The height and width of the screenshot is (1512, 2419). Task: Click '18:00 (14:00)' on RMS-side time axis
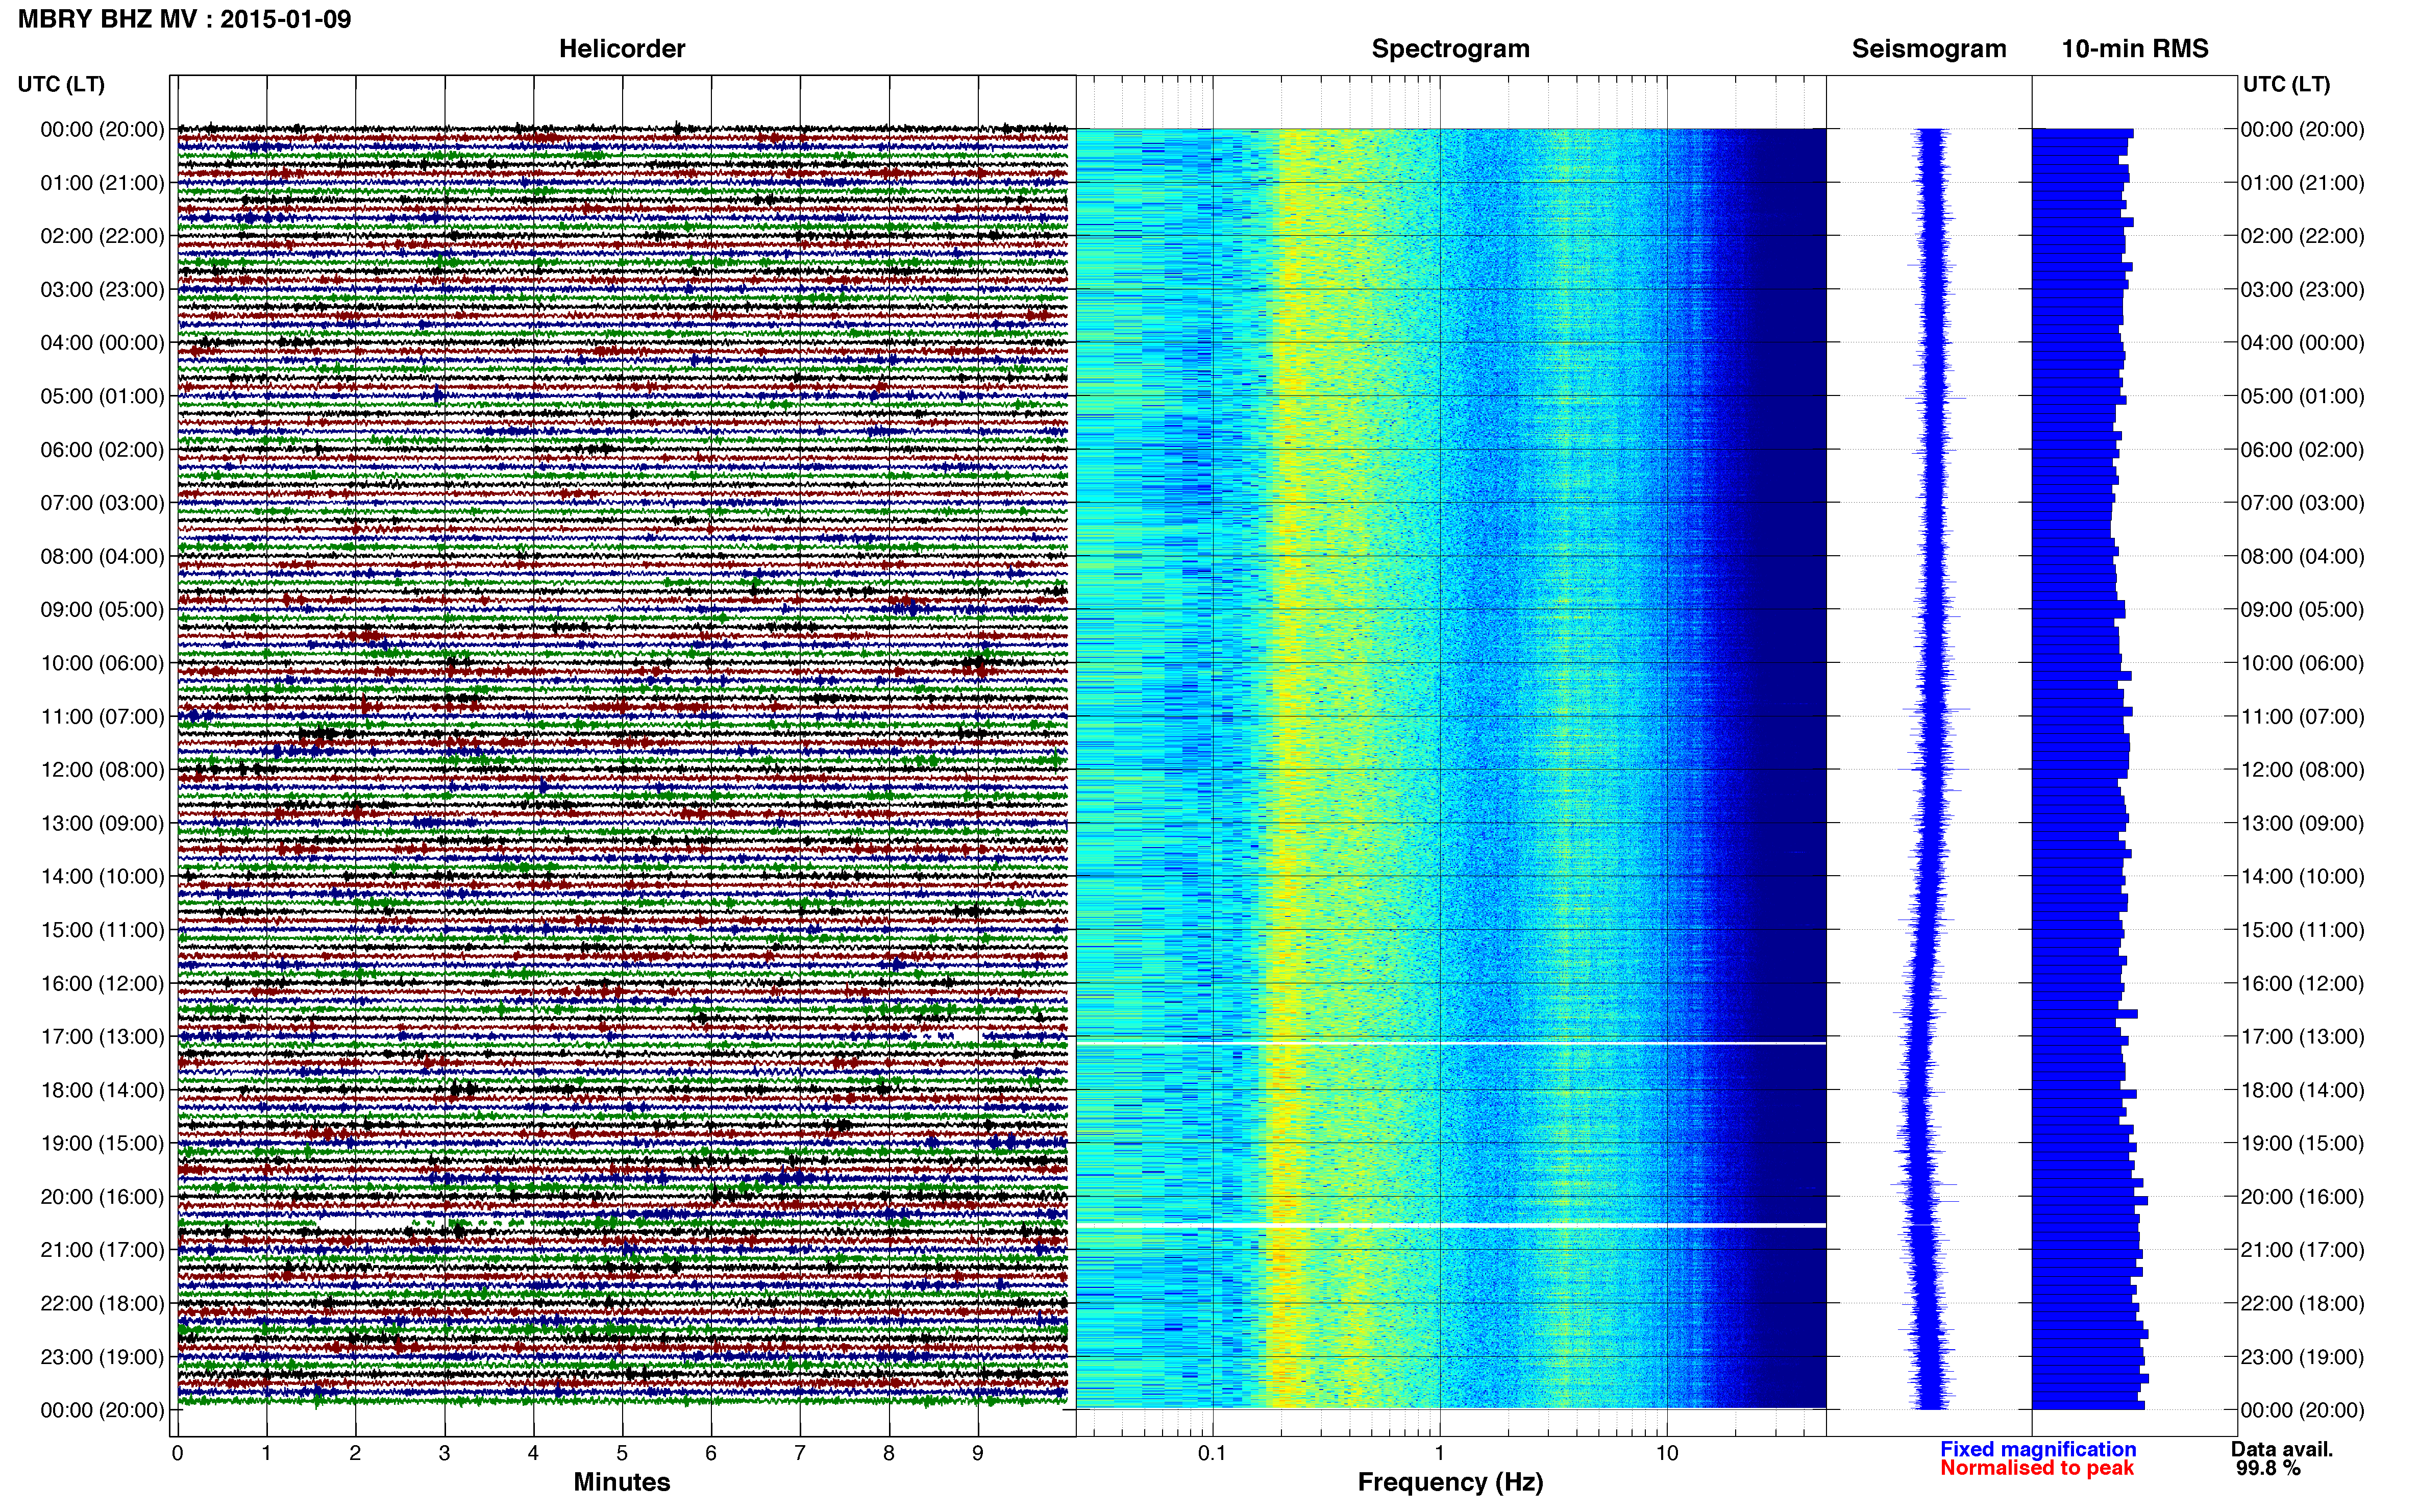tap(2302, 1090)
